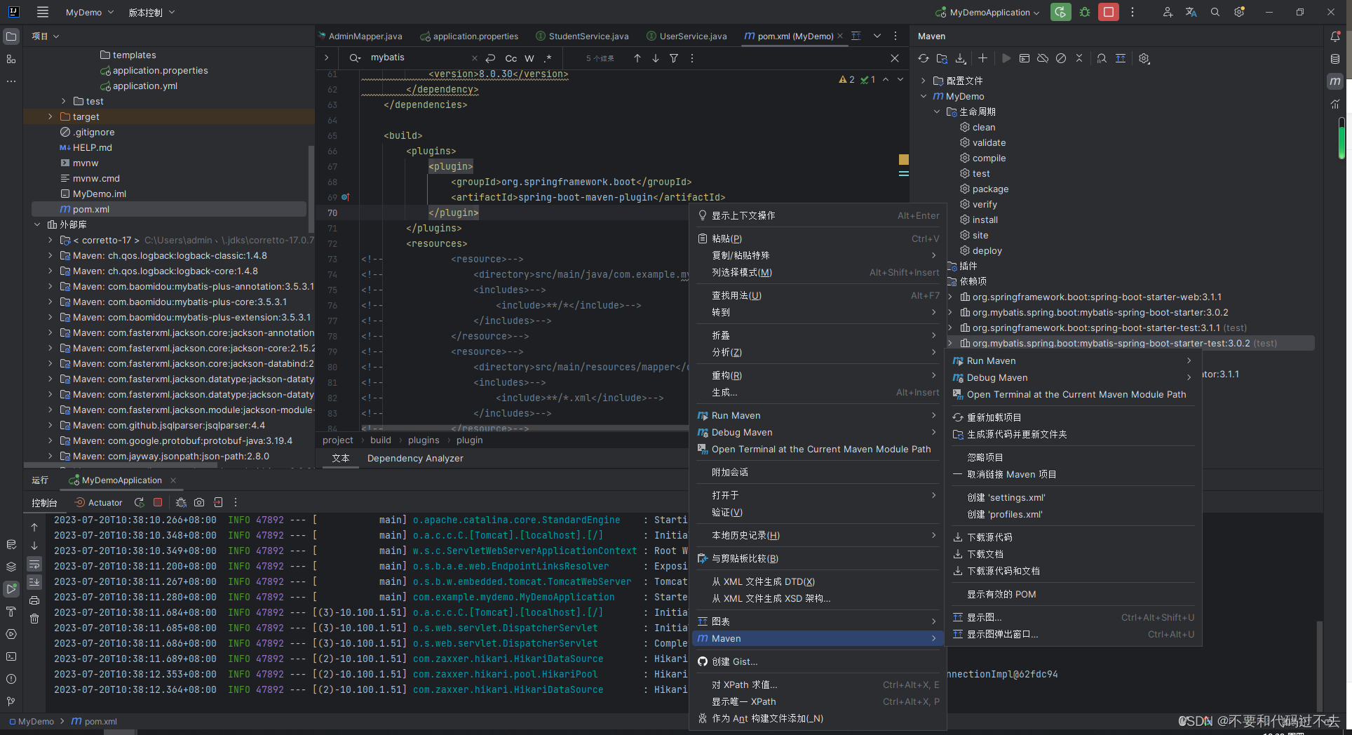Viewport: 1352px width, 735px height.
Task: Toggle match case 'Cc' in find bar
Action: 511,58
